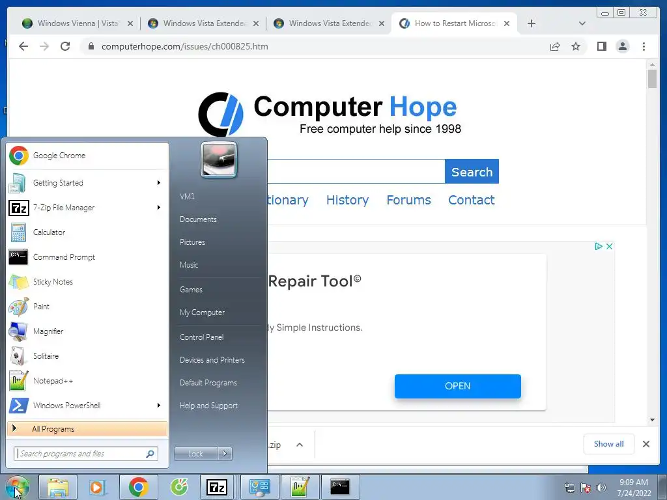Open Google Chrome from Start menu
This screenshot has height=500, width=667.
pos(87,156)
